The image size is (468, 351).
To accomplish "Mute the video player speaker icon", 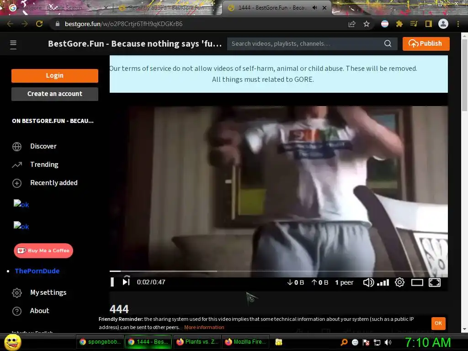I will click(x=368, y=282).
